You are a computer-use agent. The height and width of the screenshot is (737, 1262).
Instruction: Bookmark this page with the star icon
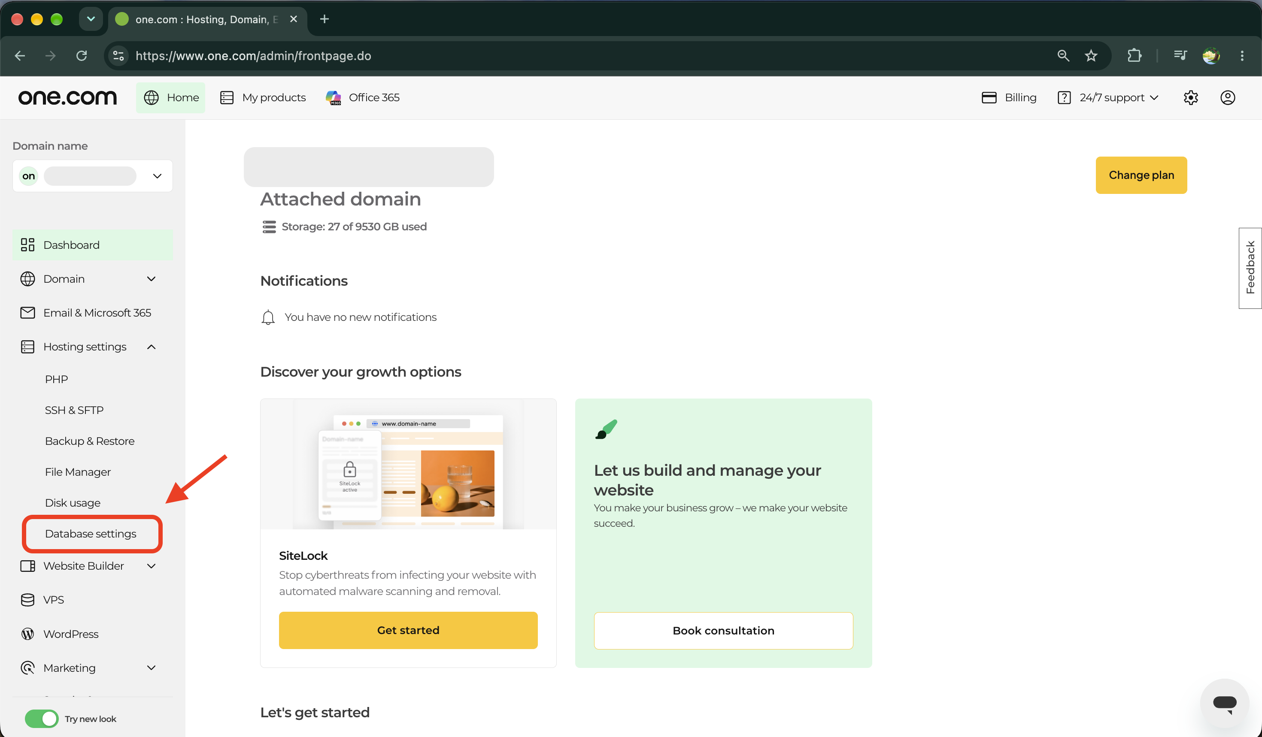pyautogui.click(x=1091, y=55)
